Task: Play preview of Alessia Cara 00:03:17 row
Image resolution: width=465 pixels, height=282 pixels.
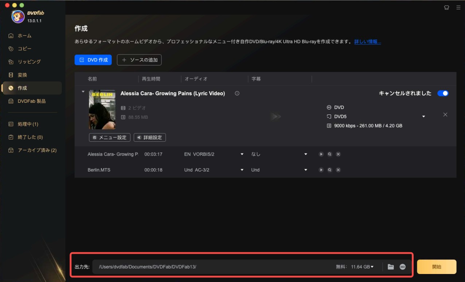Action: pos(321,154)
